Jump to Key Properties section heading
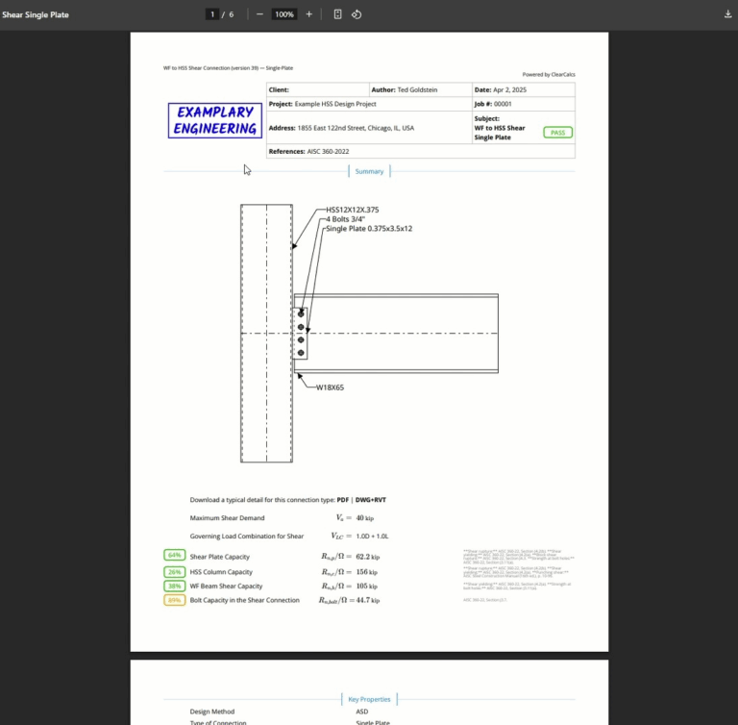Screen dimensions: 738x725 [369, 700]
